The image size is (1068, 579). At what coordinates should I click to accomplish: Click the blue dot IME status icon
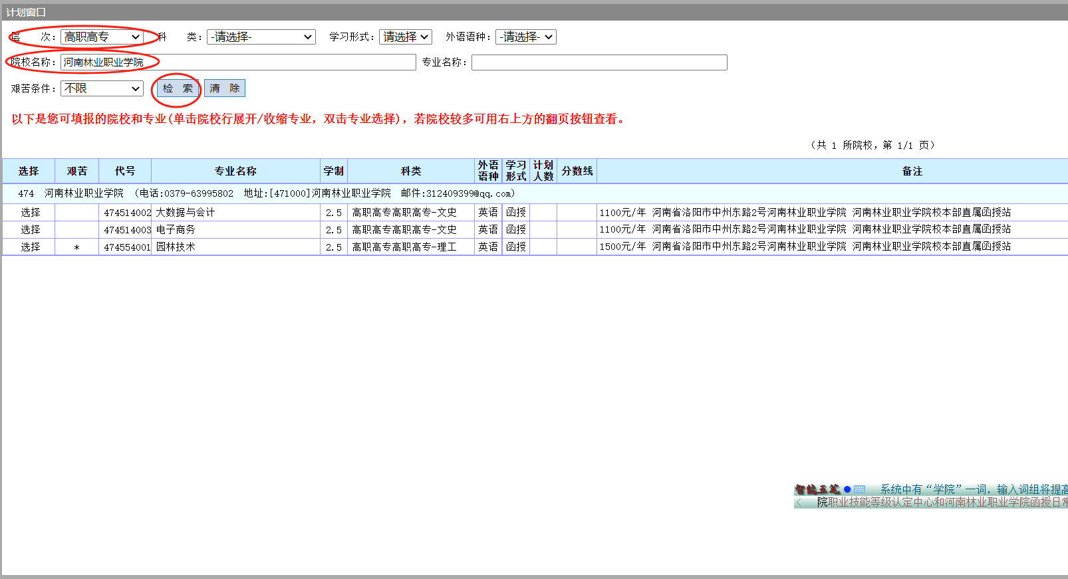tap(847, 490)
